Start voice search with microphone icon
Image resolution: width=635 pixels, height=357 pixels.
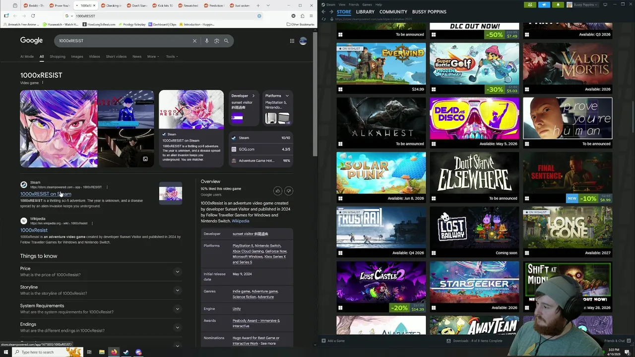207,41
